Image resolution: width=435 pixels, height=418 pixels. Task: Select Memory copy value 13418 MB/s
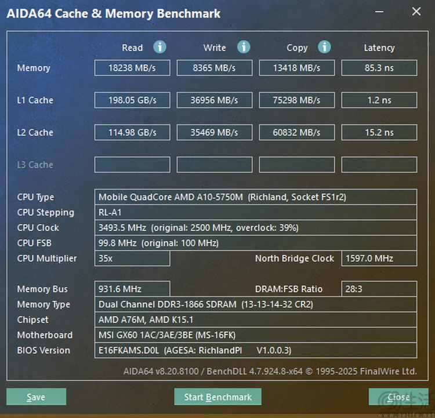click(297, 68)
